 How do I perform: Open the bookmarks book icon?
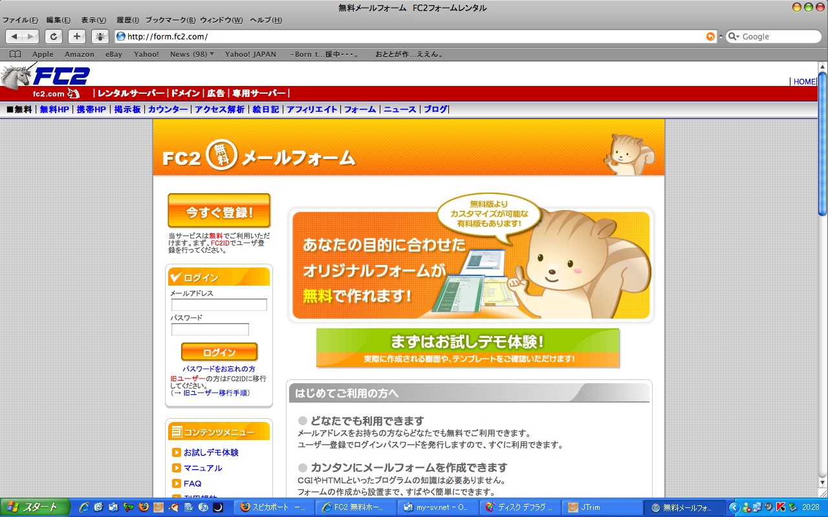[15, 54]
